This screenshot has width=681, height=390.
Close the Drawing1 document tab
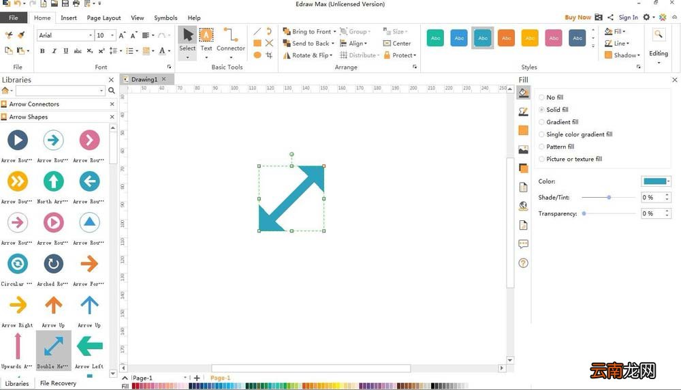click(163, 79)
